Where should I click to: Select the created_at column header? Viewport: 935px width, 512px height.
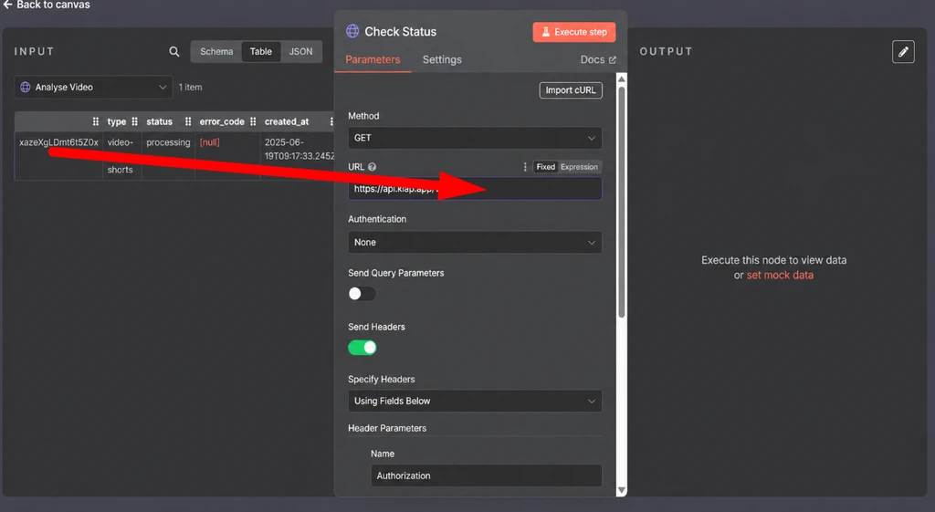[x=287, y=121]
